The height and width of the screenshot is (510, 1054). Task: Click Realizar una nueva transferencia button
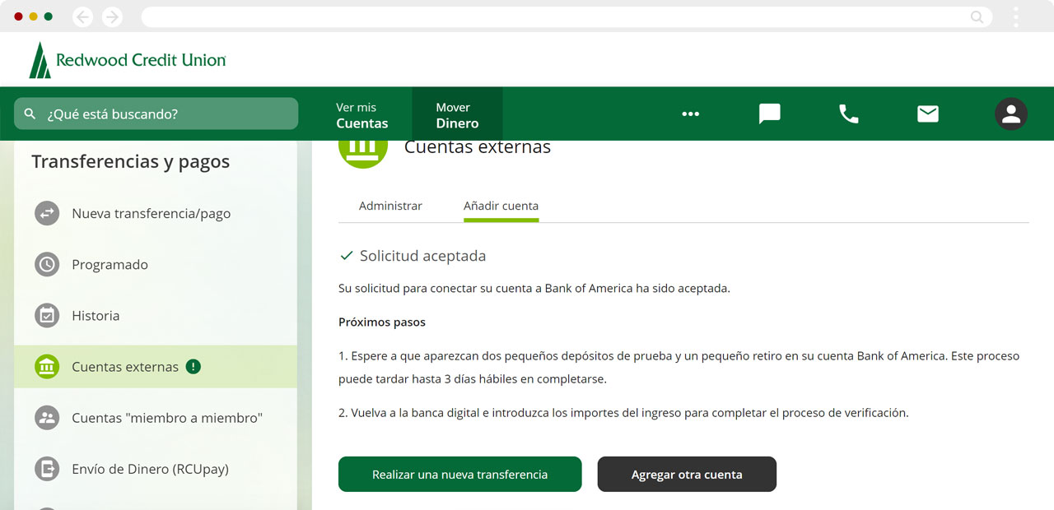(459, 475)
